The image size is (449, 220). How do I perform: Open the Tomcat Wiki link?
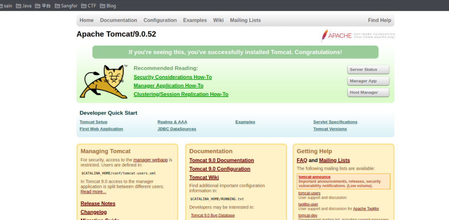[x=204, y=178]
